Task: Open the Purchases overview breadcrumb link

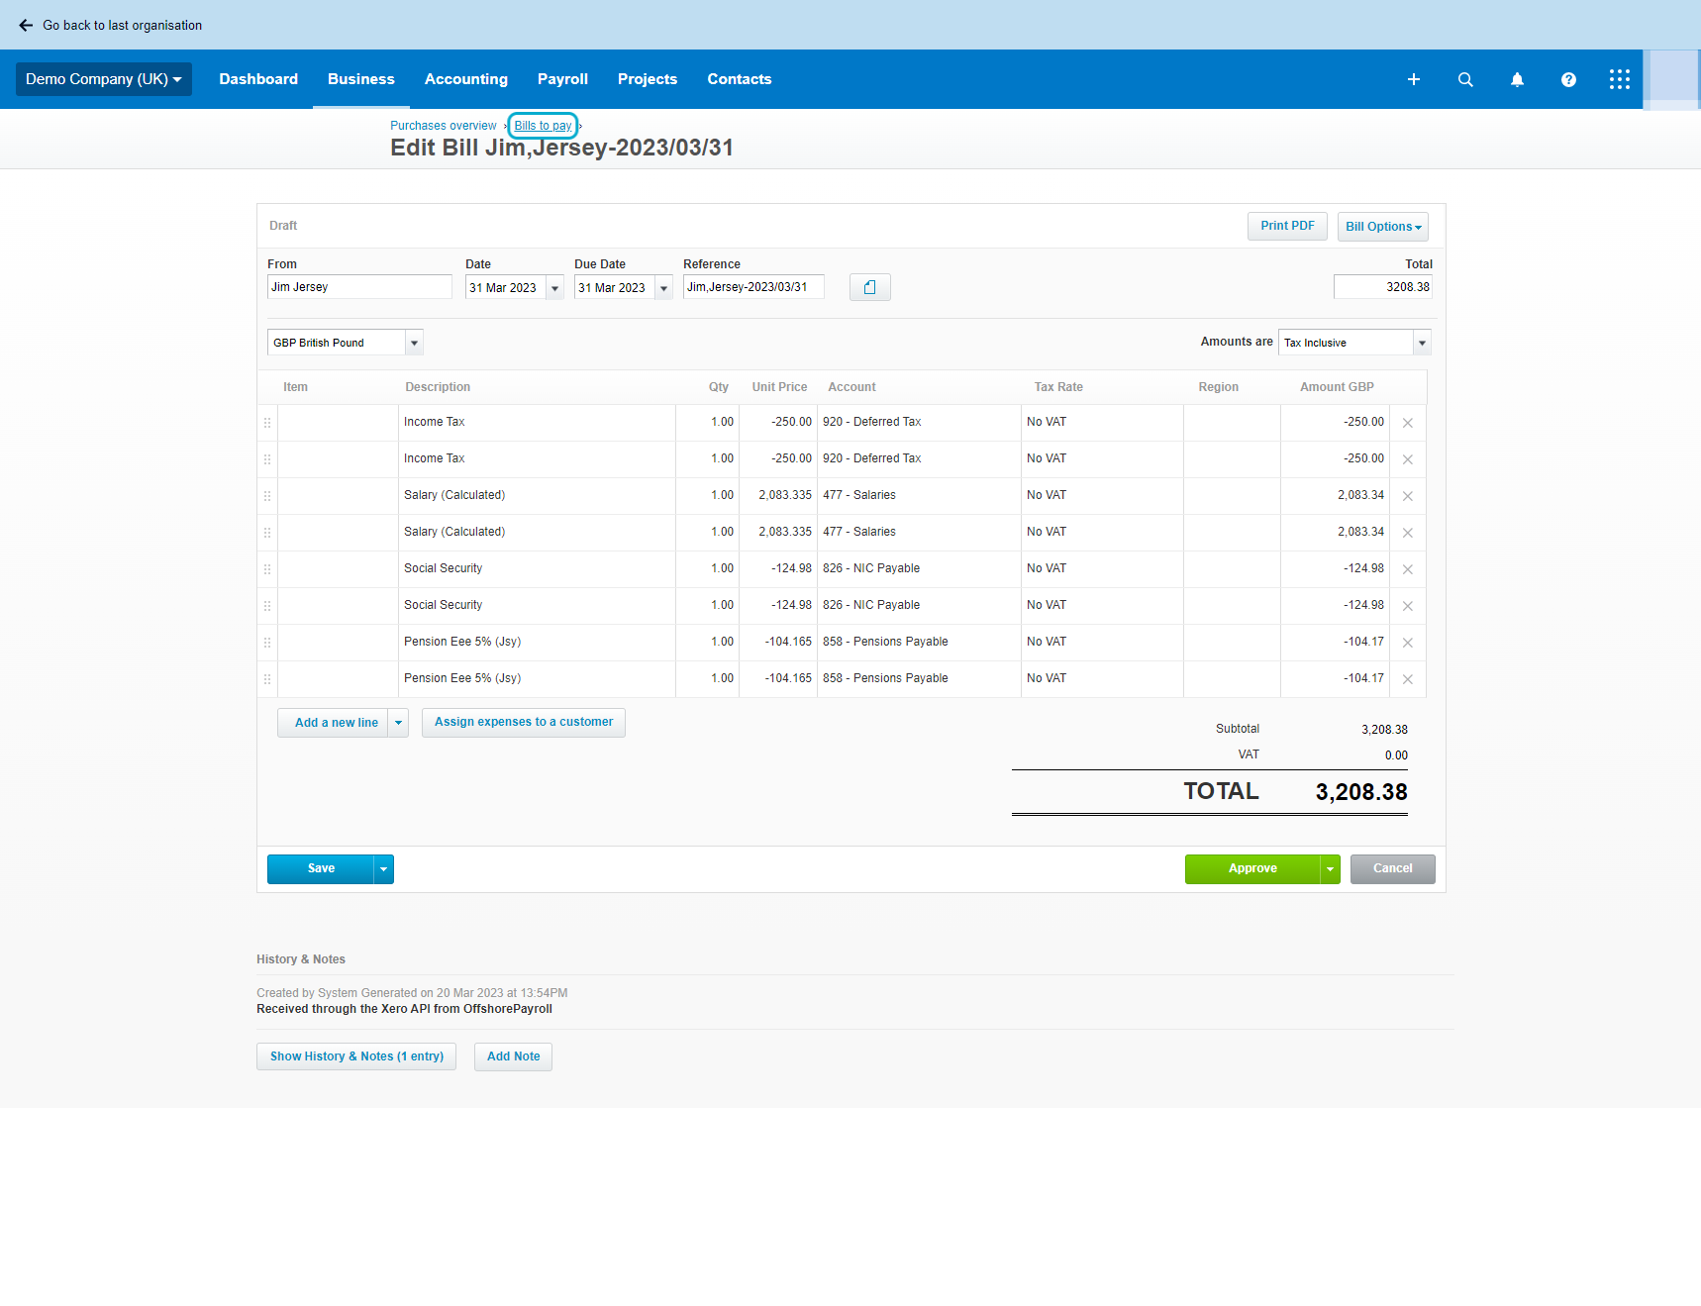Action: coord(444,126)
